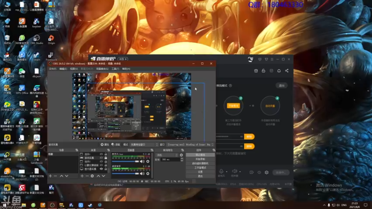Viewport: 372px width, 209px height.
Task: Adjust desktop audio volume slider
Action: pos(125,174)
